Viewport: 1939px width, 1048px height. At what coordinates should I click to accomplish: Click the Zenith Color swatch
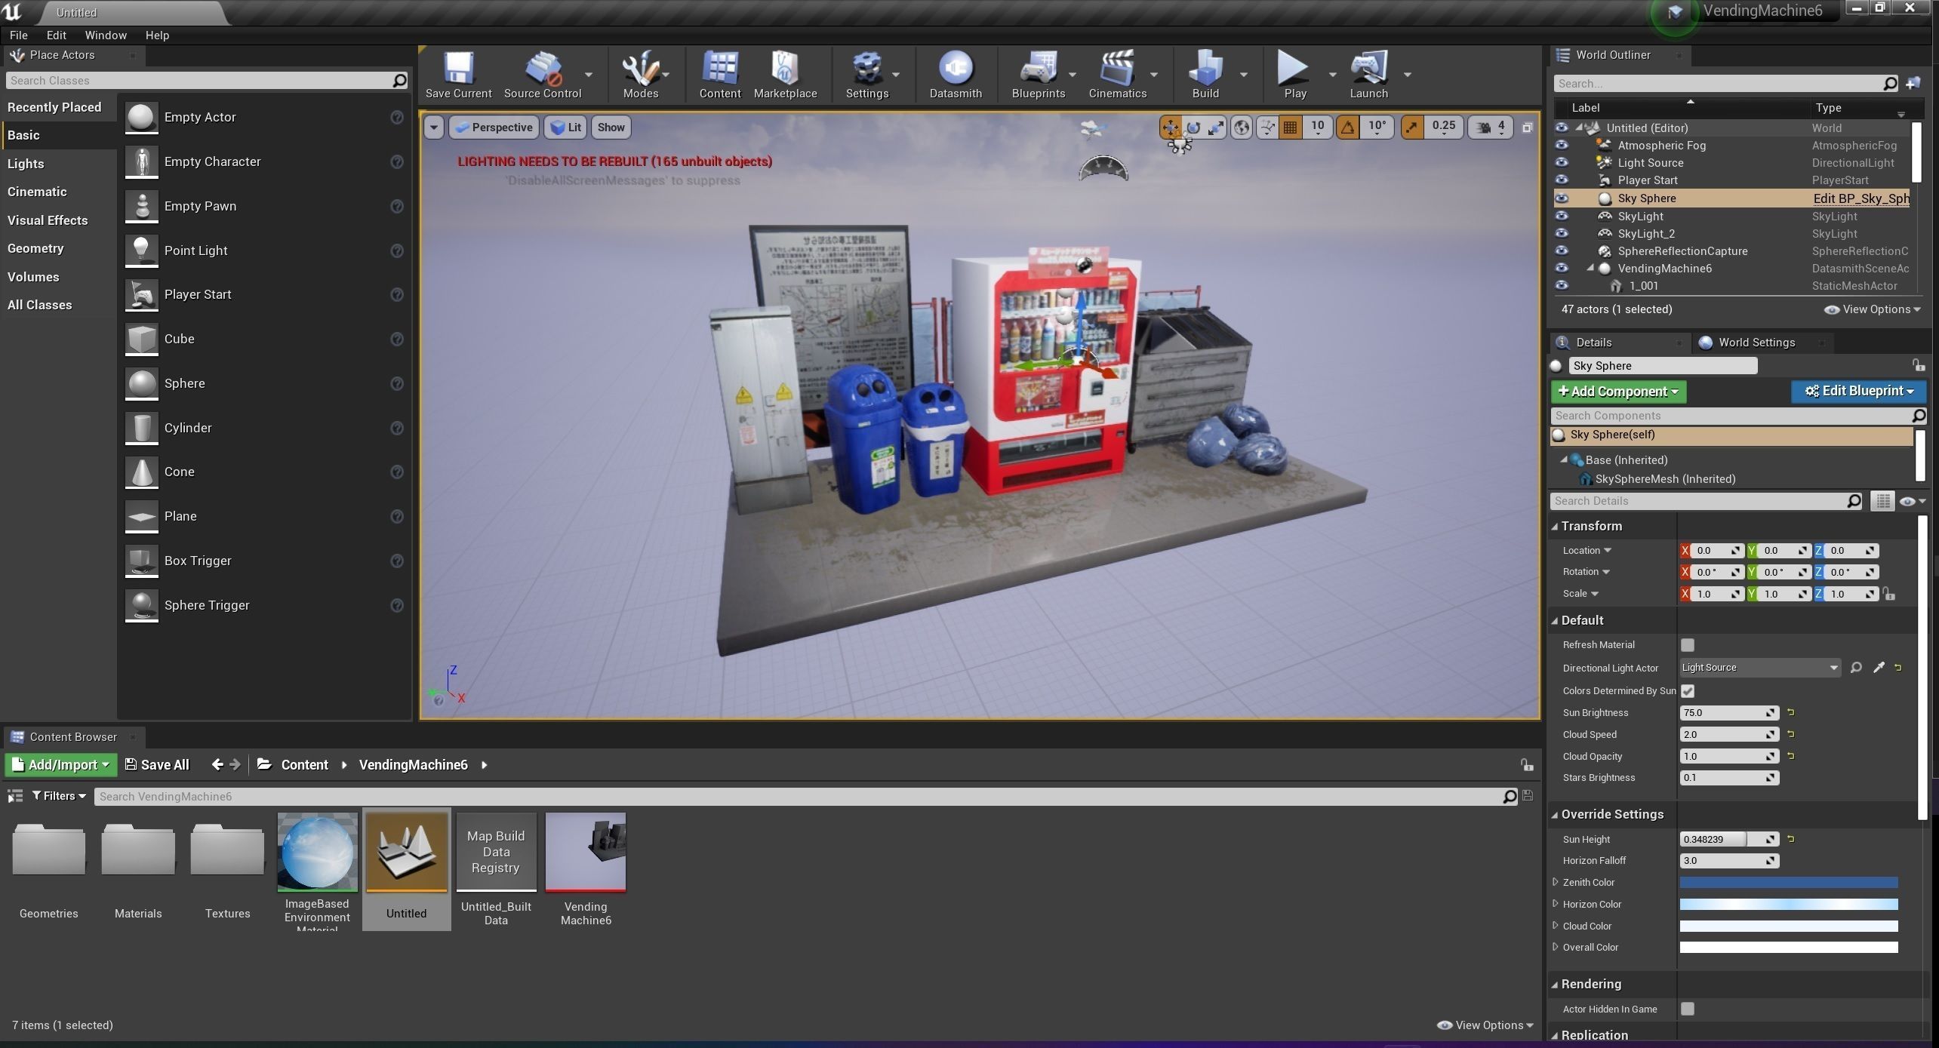coord(1788,882)
